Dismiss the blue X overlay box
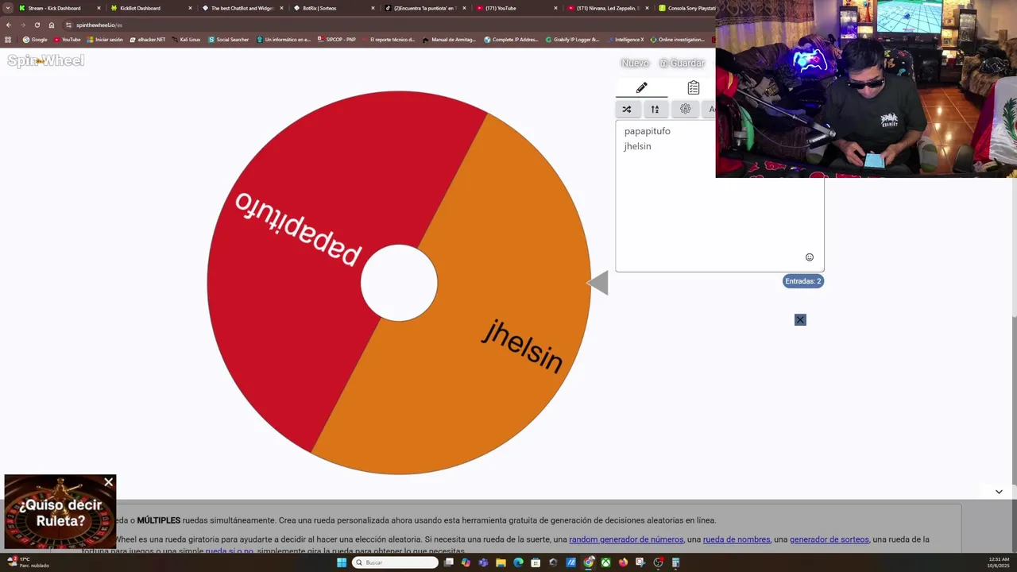 [800, 319]
